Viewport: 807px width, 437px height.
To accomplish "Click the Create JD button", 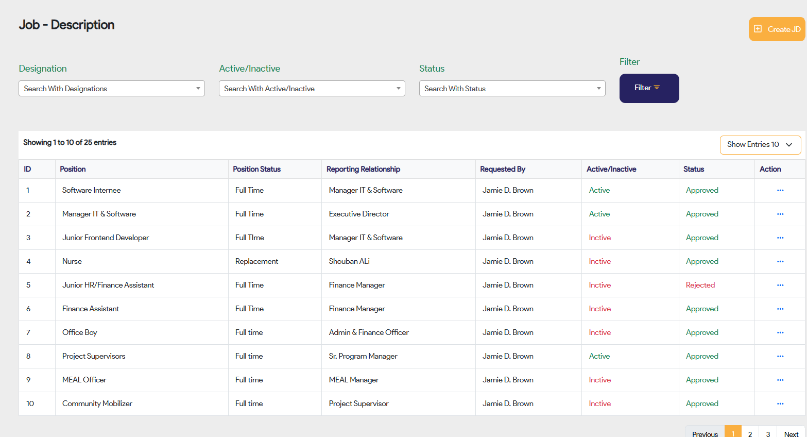I will point(777,29).
